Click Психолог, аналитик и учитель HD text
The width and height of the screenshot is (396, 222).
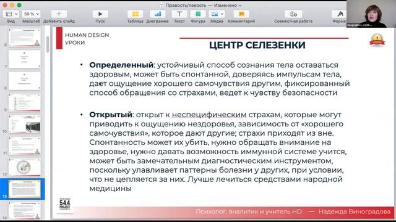249,212
